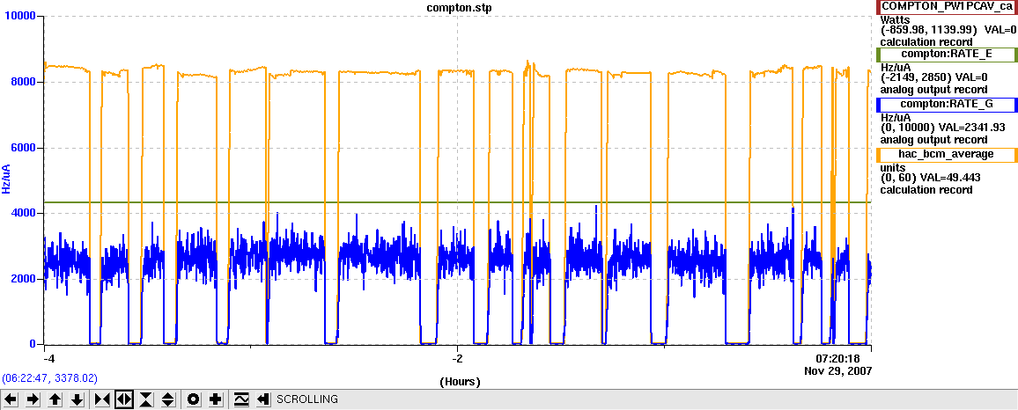1018x410 pixels.
Task: Click the circle autoscale icon
Action: (193, 399)
